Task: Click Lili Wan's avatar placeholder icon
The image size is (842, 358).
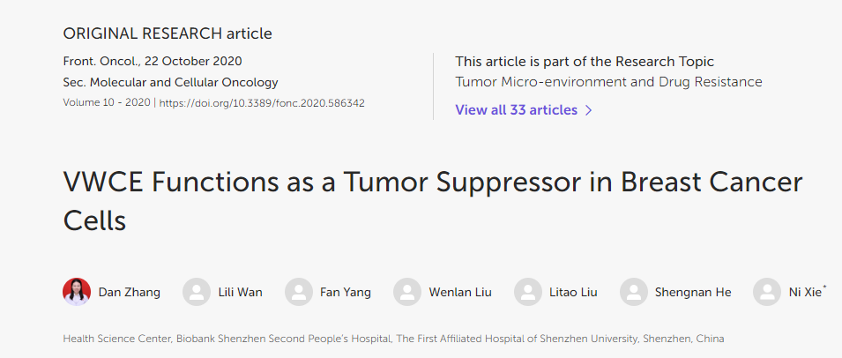Action: [197, 292]
